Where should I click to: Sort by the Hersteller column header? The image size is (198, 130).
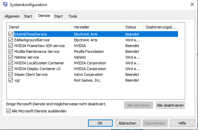click(x=97, y=27)
